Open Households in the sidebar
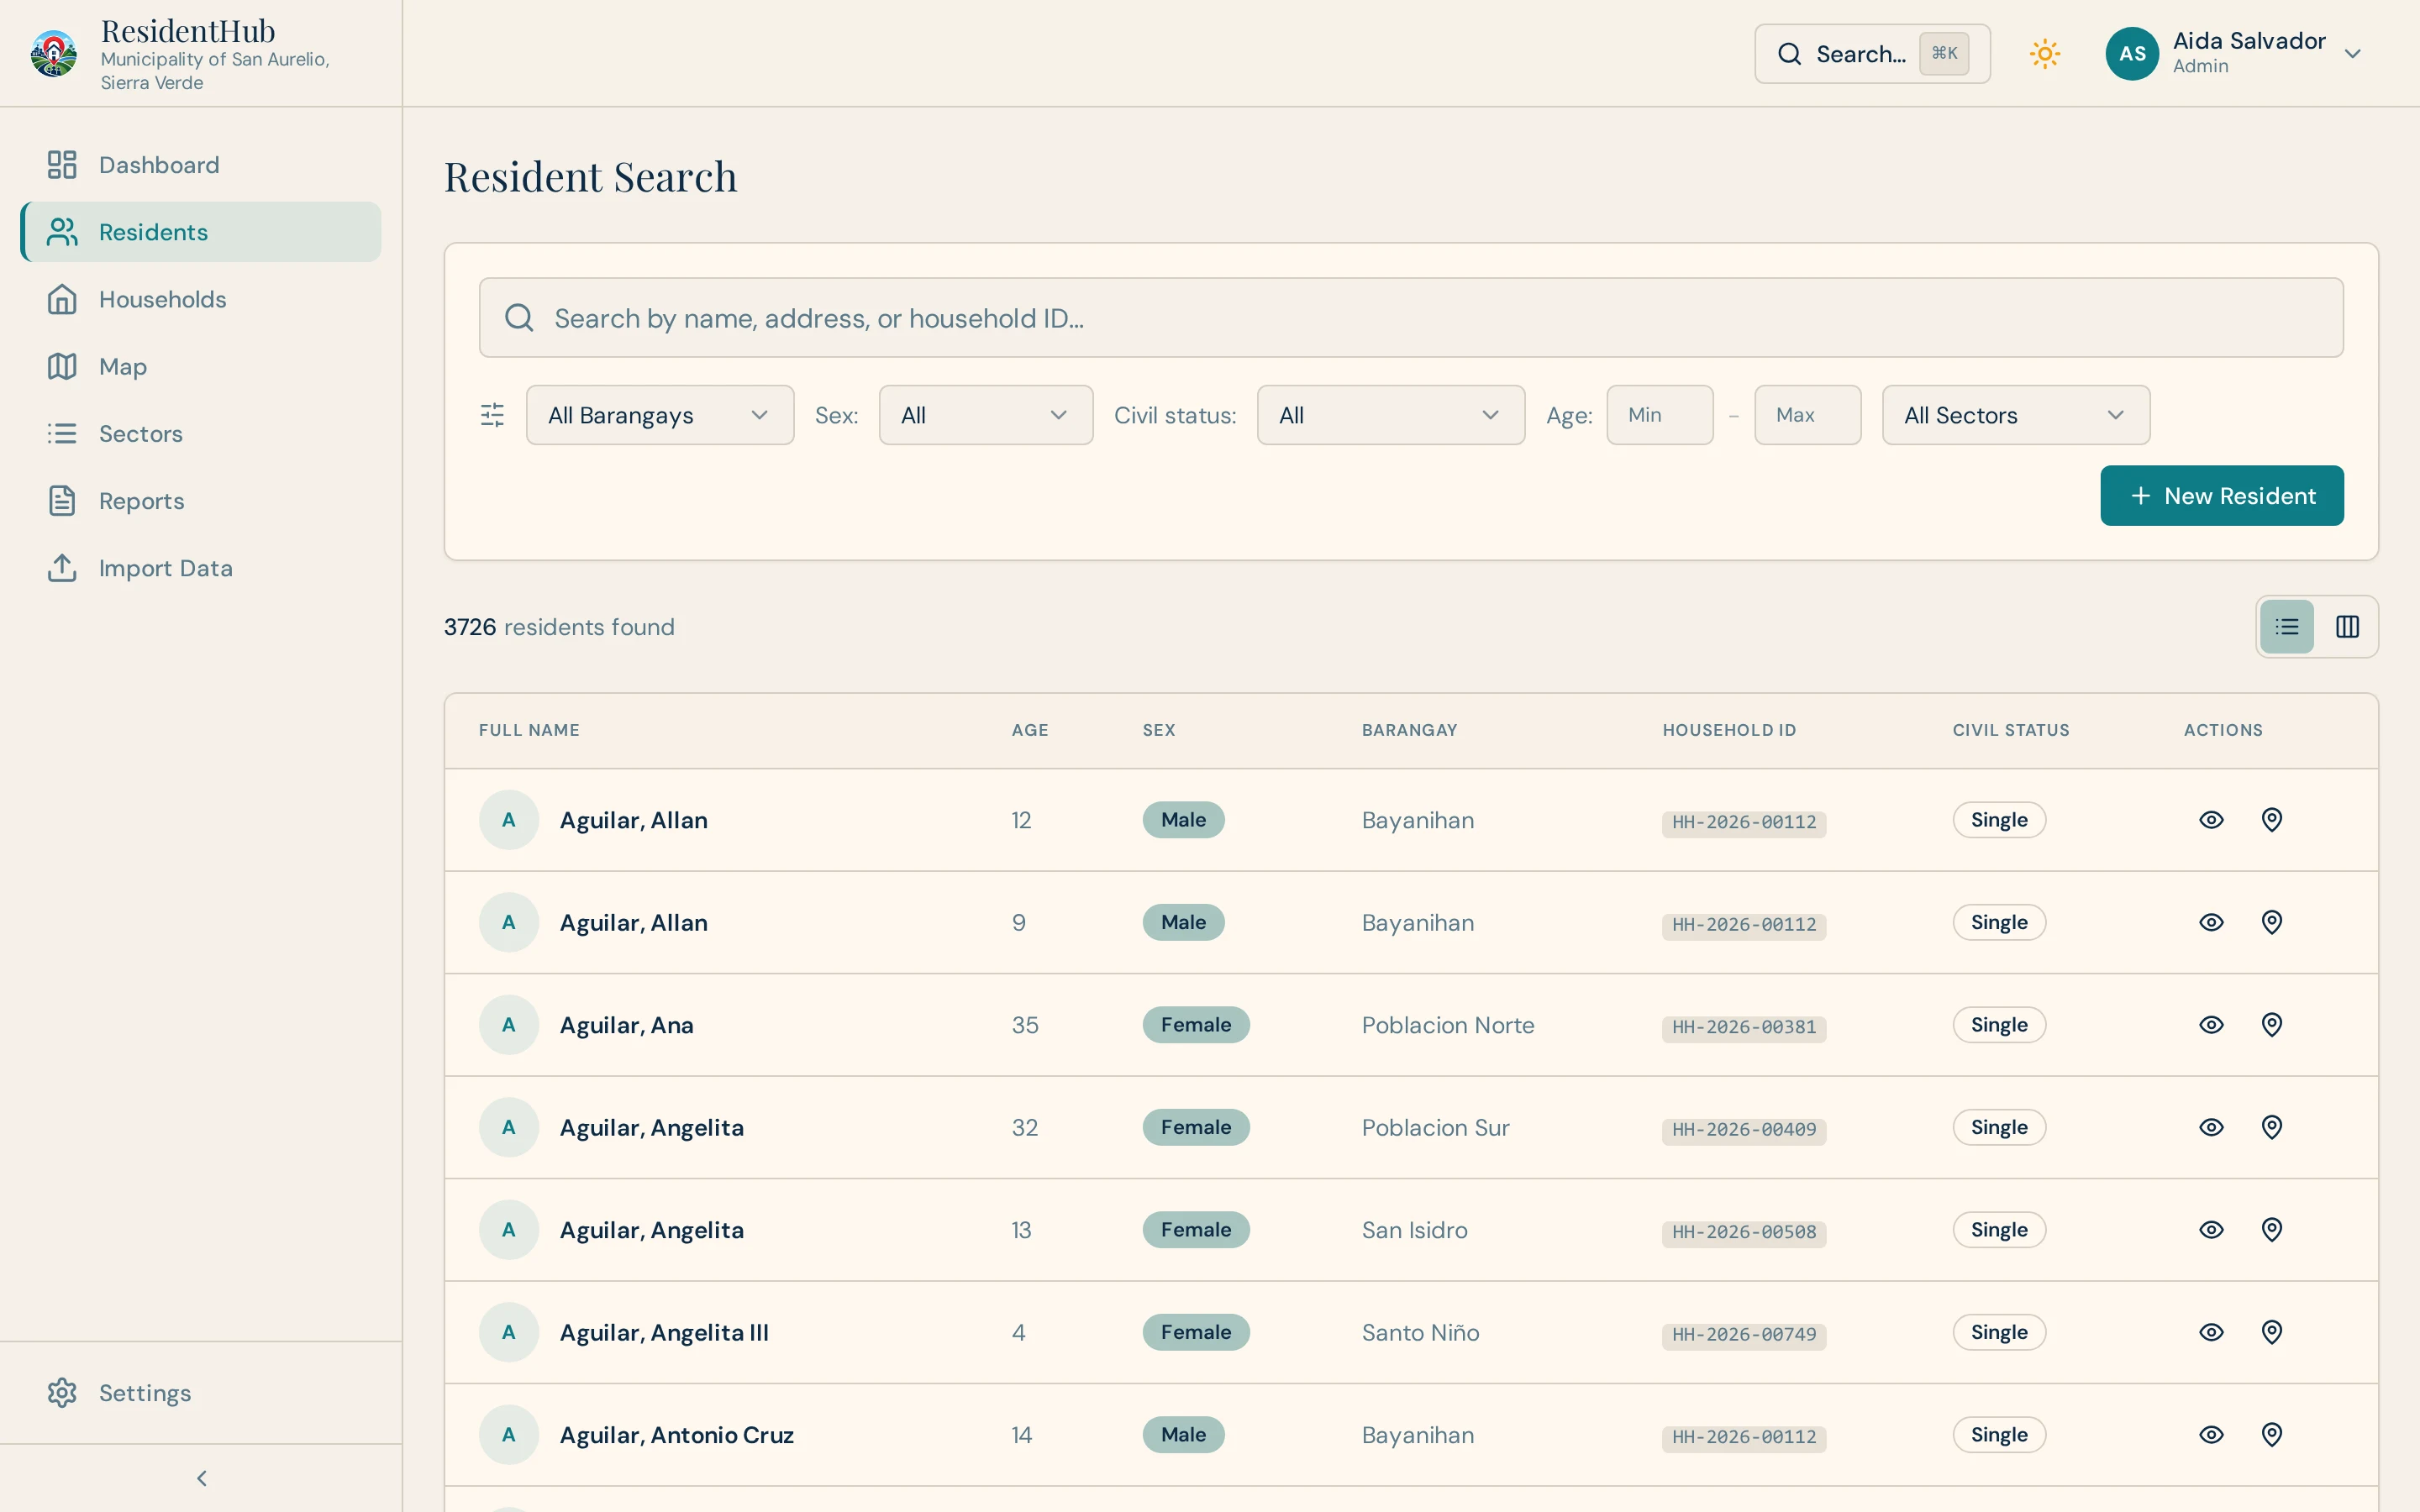The width and height of the screenshot is (2420, 1512). [x=201, y=299]
